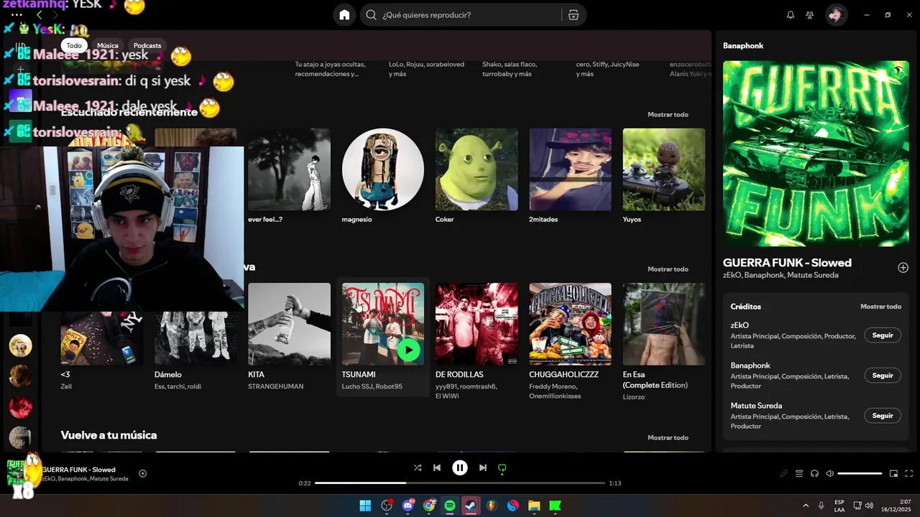The height and width of the screenshot is (517, 920).
Task: Follow artist zEkO
Action: (883, 335)
